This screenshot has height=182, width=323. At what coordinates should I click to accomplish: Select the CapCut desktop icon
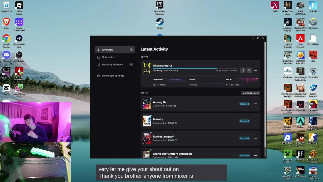click(x=6, y=89)
